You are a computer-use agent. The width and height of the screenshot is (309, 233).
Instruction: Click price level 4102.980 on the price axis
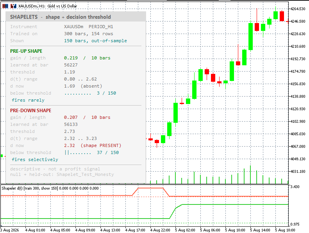[298, 121]
